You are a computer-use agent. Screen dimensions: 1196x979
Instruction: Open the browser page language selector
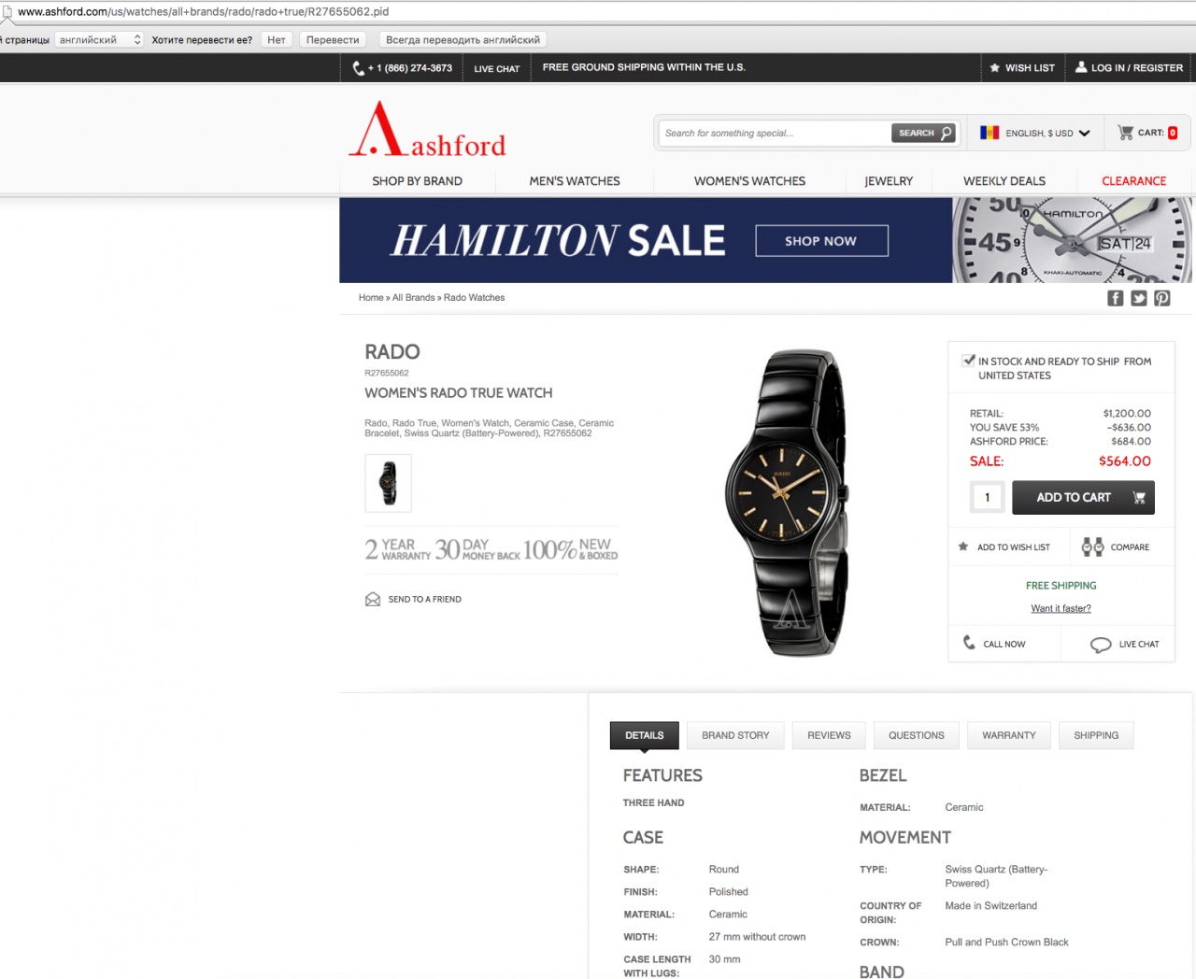pyautogui.click(x=99, y=40)
